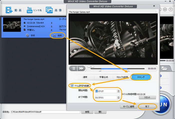Click the RUN conversion button
Image resolution: width=175 pixels, height=119 pixels.
coord(164,104)
